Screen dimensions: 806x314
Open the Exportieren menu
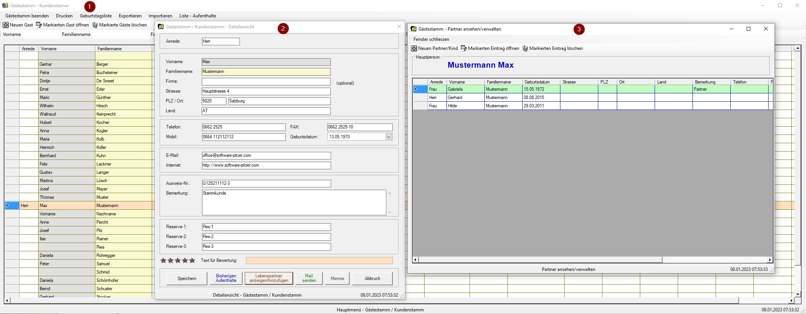(130, 16)
